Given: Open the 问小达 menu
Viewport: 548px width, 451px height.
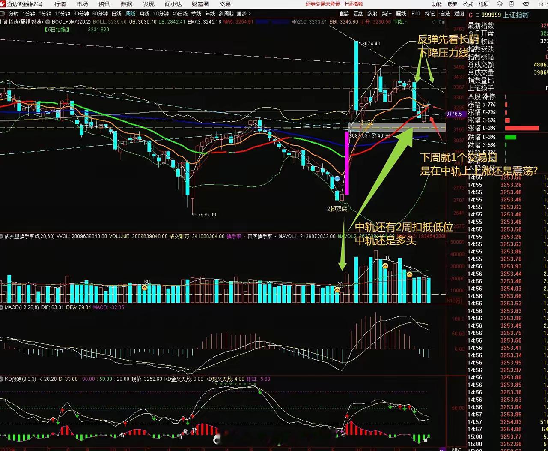Looking at the screenshot, I should [173, 4].
